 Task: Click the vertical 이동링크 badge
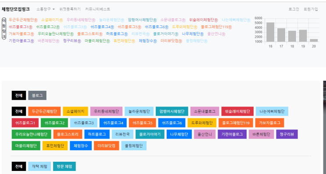pos(4,28)
